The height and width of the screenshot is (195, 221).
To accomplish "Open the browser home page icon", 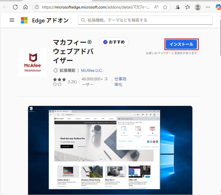I will click(25, 7).
